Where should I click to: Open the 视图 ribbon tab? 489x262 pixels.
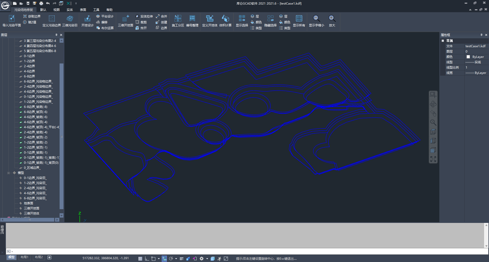pyautogui.click(x=57, y=10)
